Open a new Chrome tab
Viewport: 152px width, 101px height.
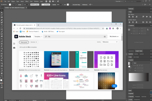coord(38,25)
